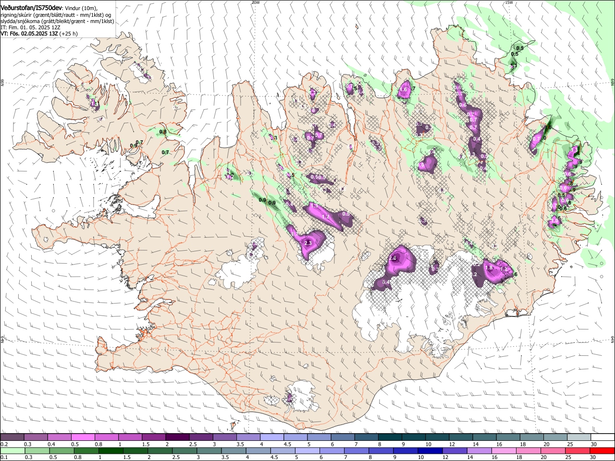Click the bright pink 0.5 swatch in upper legend row
The image size is (615, 461).
[x=83, y=437]
